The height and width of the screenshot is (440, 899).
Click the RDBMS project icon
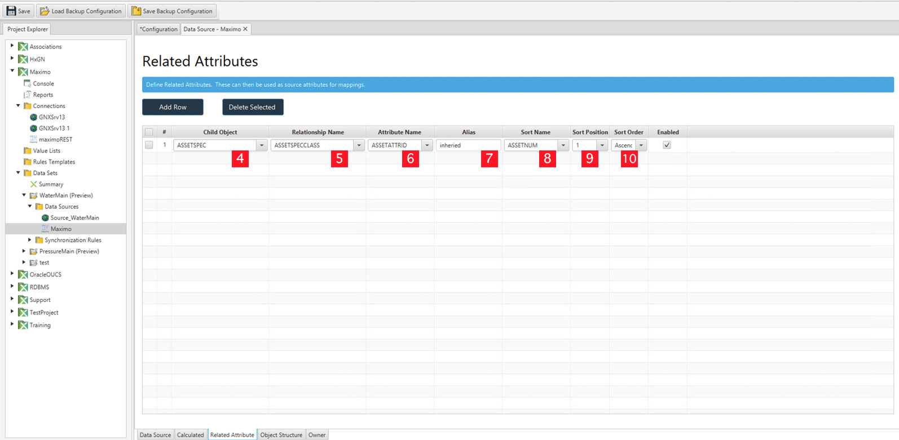(23, 287)
